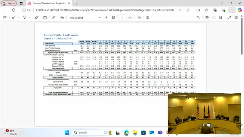Viewport: 244px width, 137px height.
Task: Click the page number input field
Action: [122, 18]
